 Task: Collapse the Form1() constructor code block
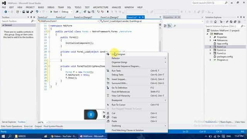tap(49, 37)
